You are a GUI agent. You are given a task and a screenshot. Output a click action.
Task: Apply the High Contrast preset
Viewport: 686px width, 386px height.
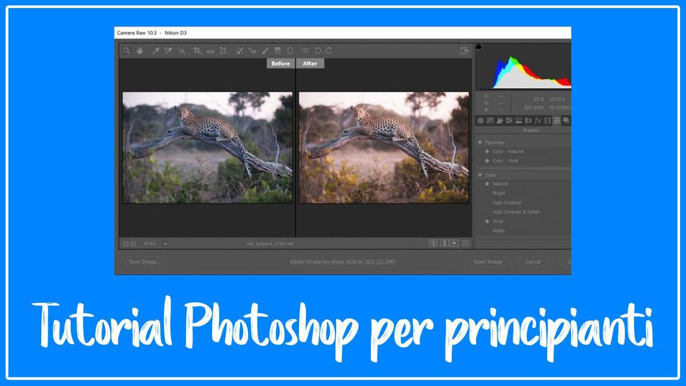507,203
